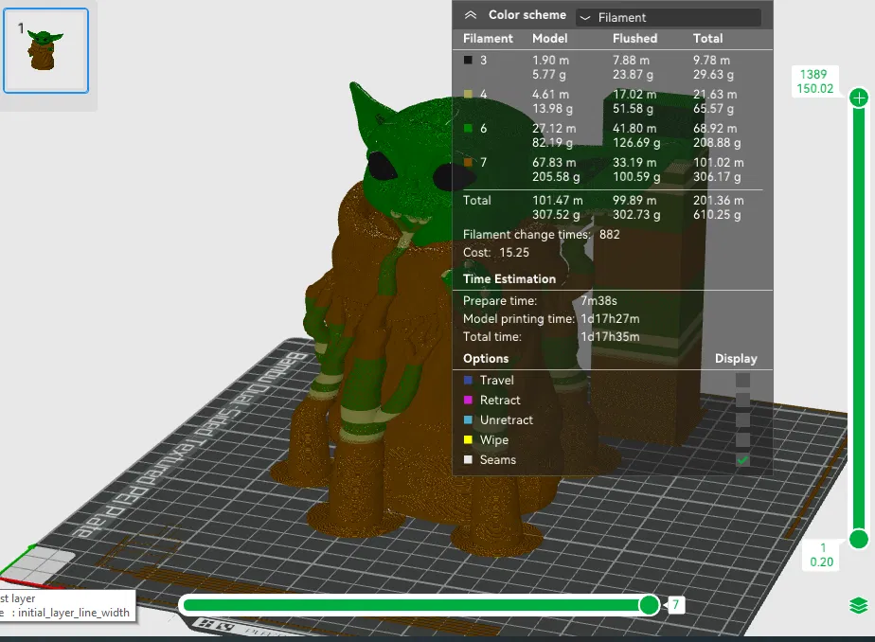Click the Filament change times value 882
The image size is (875, 642).
tap(610, 234)
